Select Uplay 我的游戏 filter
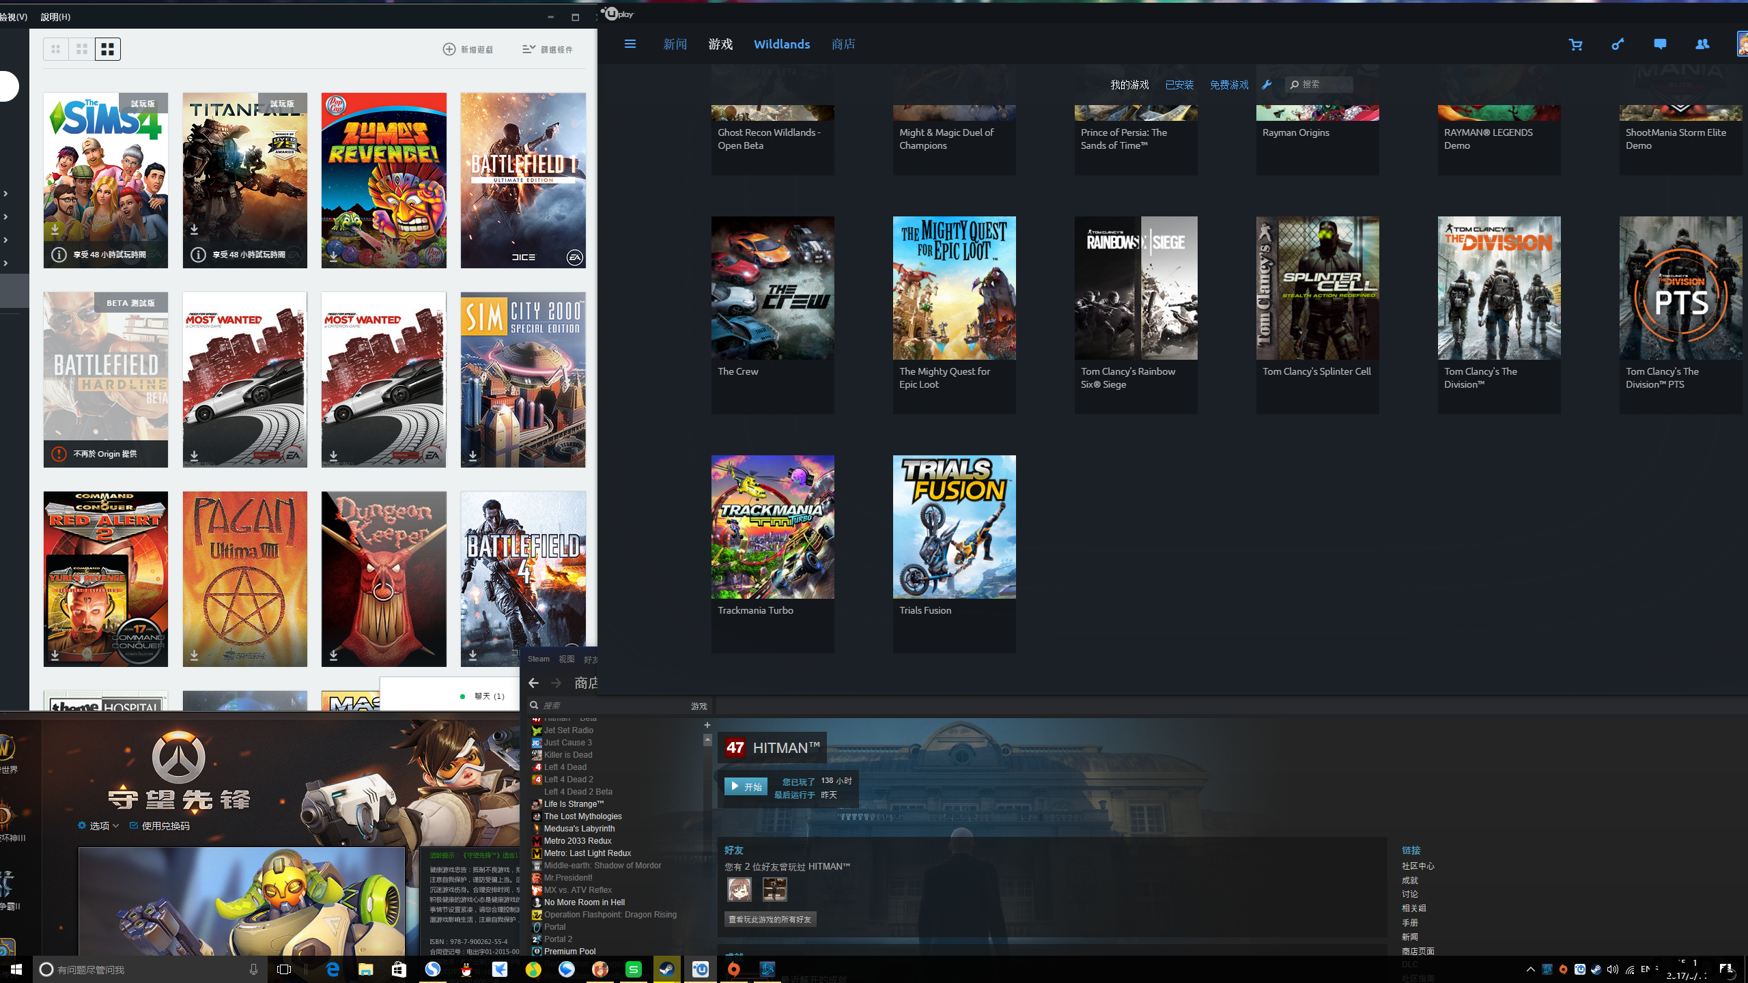Screen dimensions: 1748x983 1129,85
